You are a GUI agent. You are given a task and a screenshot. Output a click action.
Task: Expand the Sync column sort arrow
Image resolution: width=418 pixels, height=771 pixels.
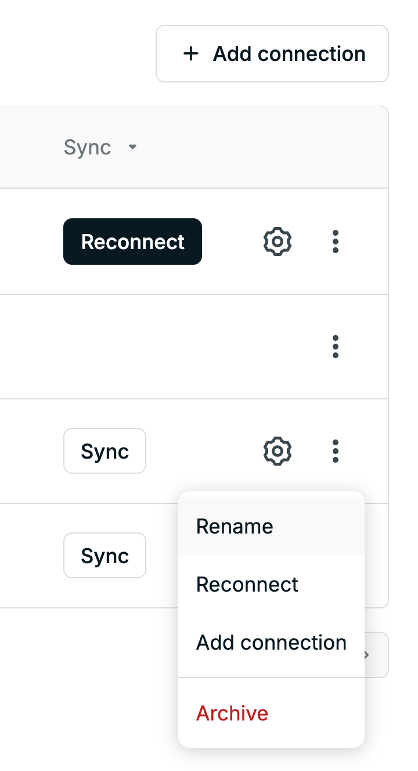click(132, 147)
